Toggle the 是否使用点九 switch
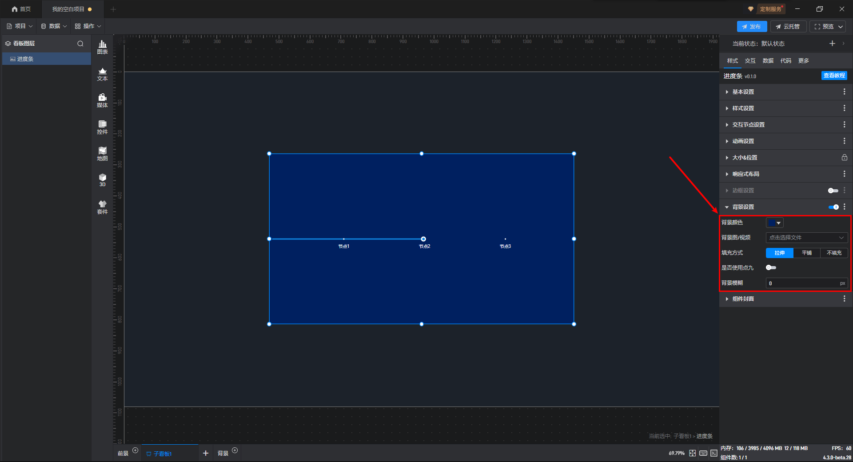The width and height of the screenshot is (853, 462). click(771, 267)
